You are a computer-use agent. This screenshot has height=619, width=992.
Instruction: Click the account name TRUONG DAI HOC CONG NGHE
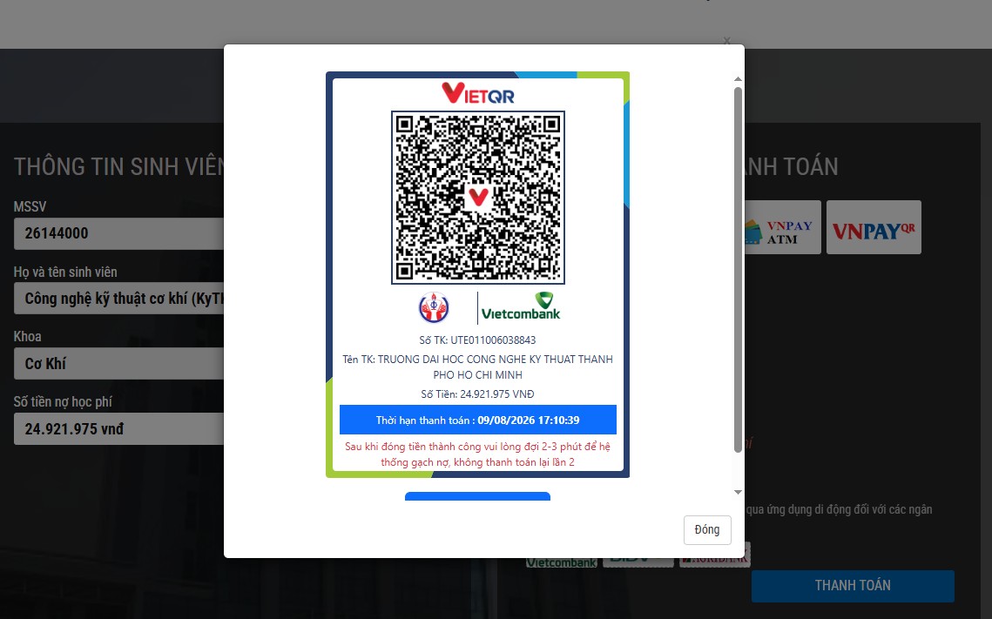pos(477,367)
